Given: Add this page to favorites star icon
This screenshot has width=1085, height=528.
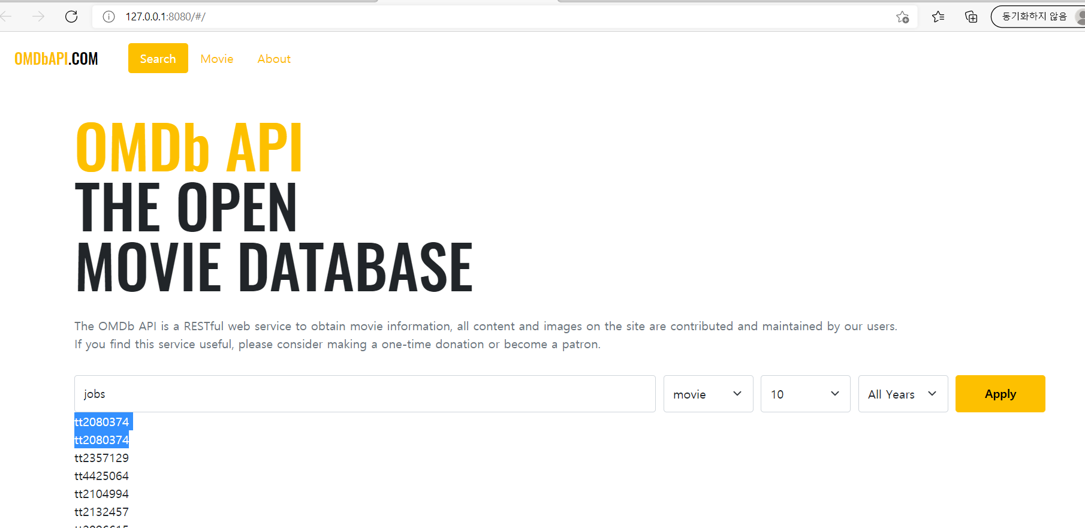Looking at the screenshot, I should coord(902,17).
